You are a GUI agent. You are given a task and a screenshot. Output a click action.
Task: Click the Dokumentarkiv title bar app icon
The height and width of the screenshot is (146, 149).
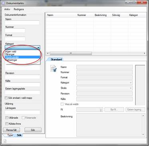tap(4, 3)
